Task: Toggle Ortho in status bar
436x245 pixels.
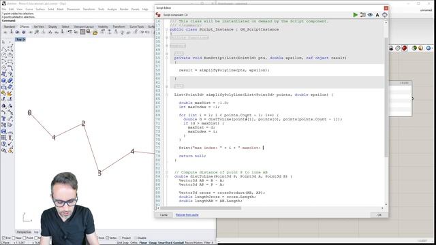Action: click(x=134, y=242)
